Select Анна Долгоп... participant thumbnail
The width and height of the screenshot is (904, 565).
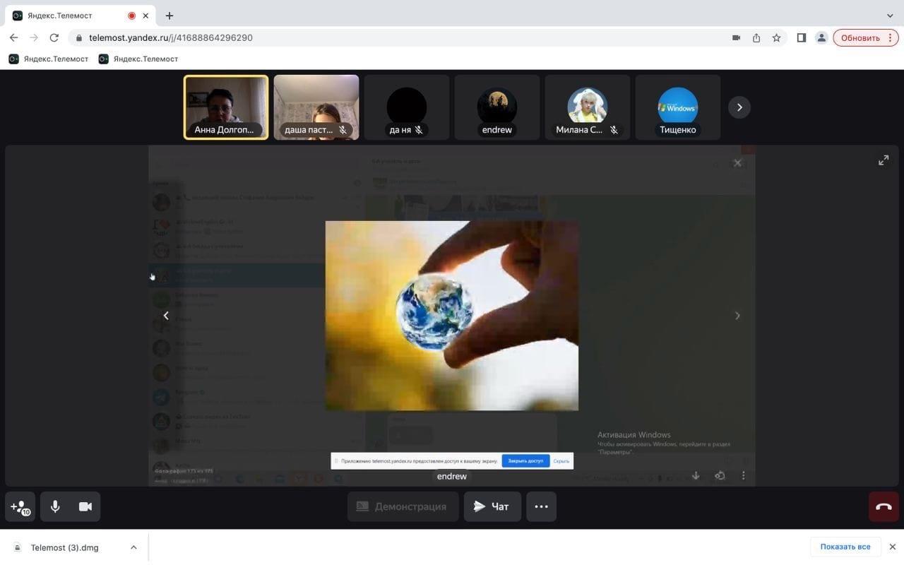[226, 107]
